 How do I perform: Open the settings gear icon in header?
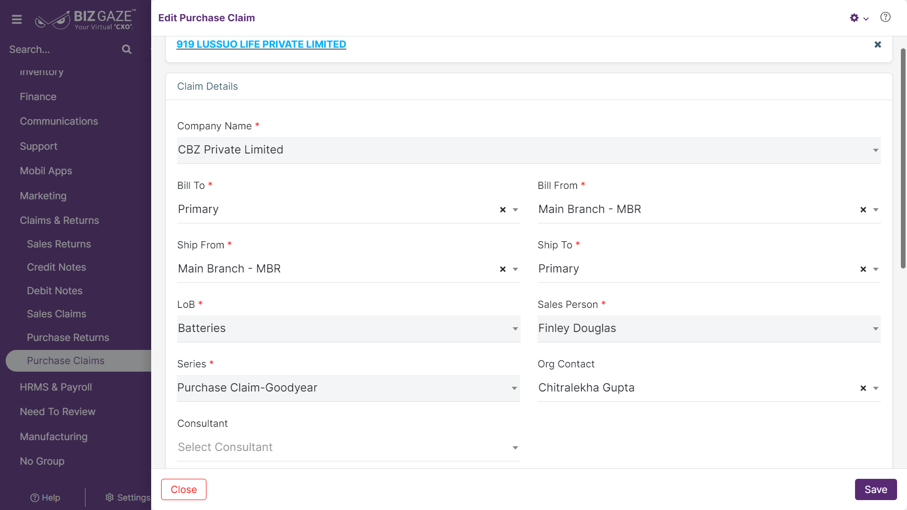point(854,18)
